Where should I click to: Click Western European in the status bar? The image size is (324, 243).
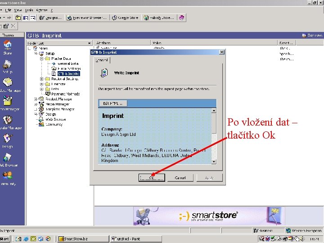pyautogui.click(x=304, y=230)
